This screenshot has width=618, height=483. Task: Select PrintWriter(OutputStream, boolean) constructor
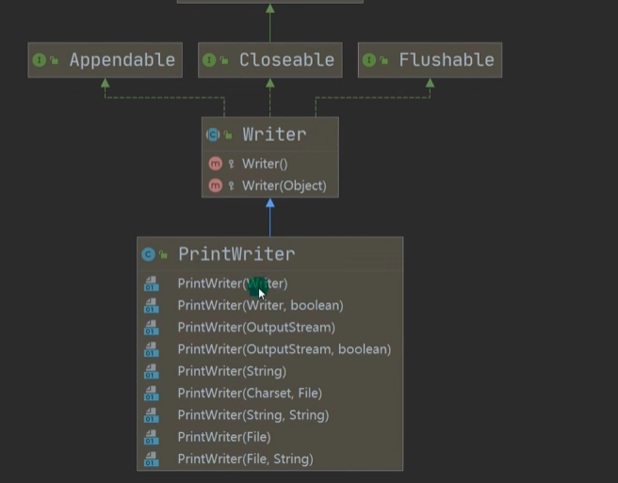(x=270, y=349)
